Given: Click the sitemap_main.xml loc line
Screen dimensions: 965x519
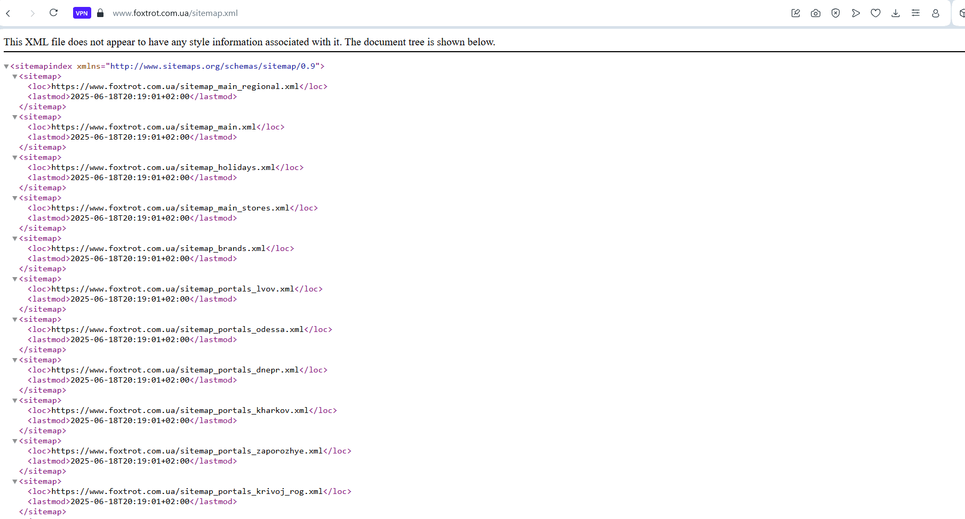Looking at the screenshot, I should 156,127.
